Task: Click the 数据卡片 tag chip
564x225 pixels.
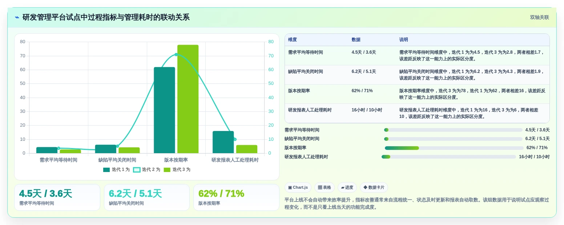Action: (x=374, y=188)
